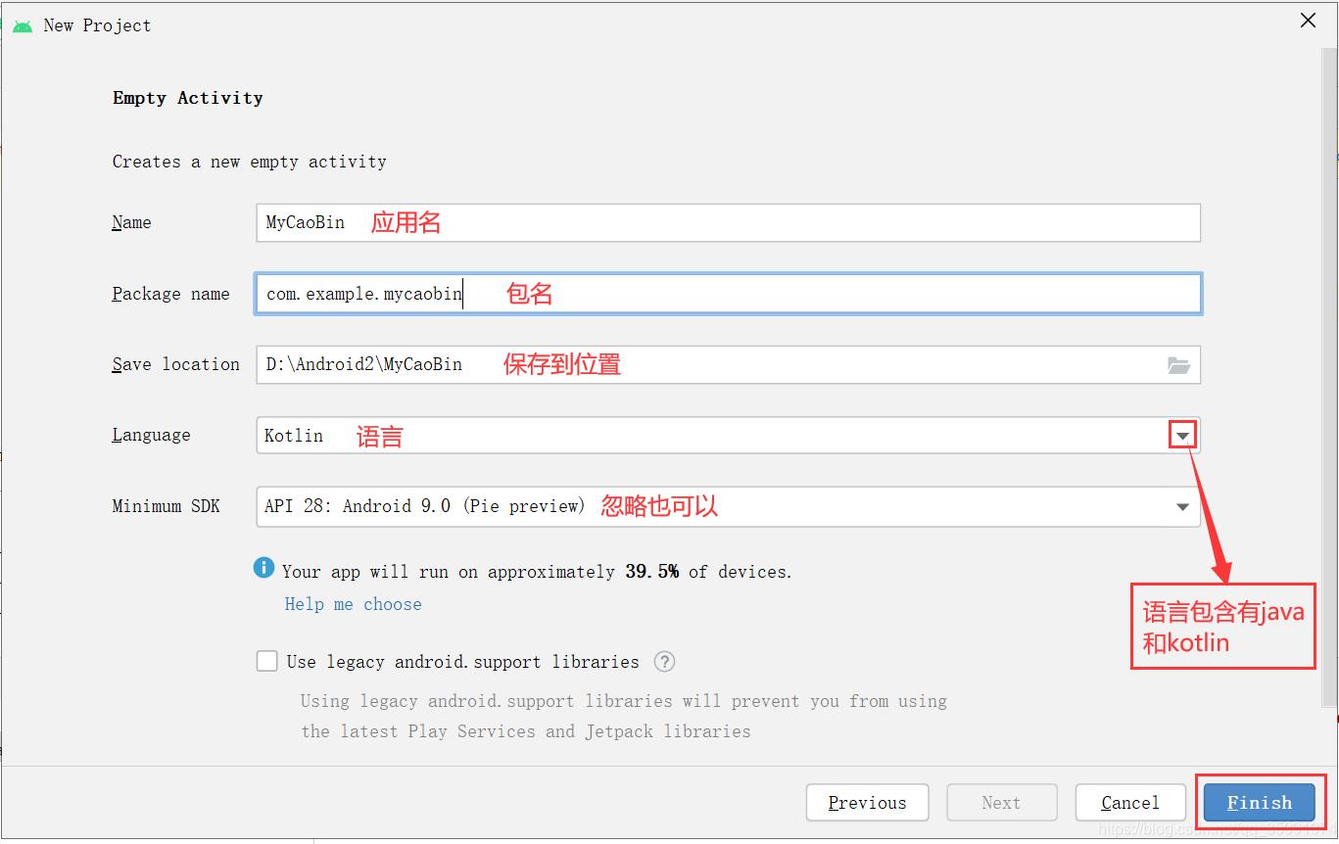Click the blue info icon near device percentage

click(x=263, y=567)
